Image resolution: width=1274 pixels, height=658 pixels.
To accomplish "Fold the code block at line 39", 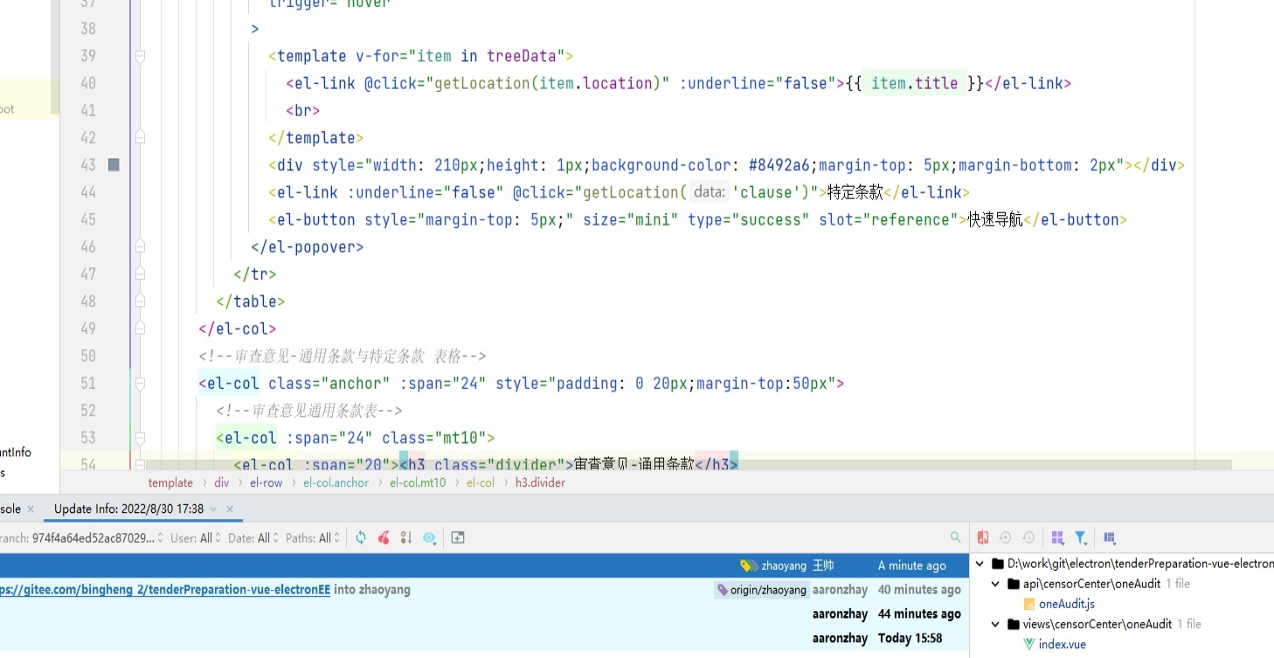I will click(140, 56).
